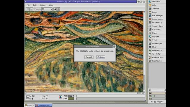Click second toolbar icon left of Zoom
The width and height of the screenshot is (190, 107).
coord(31,9)
